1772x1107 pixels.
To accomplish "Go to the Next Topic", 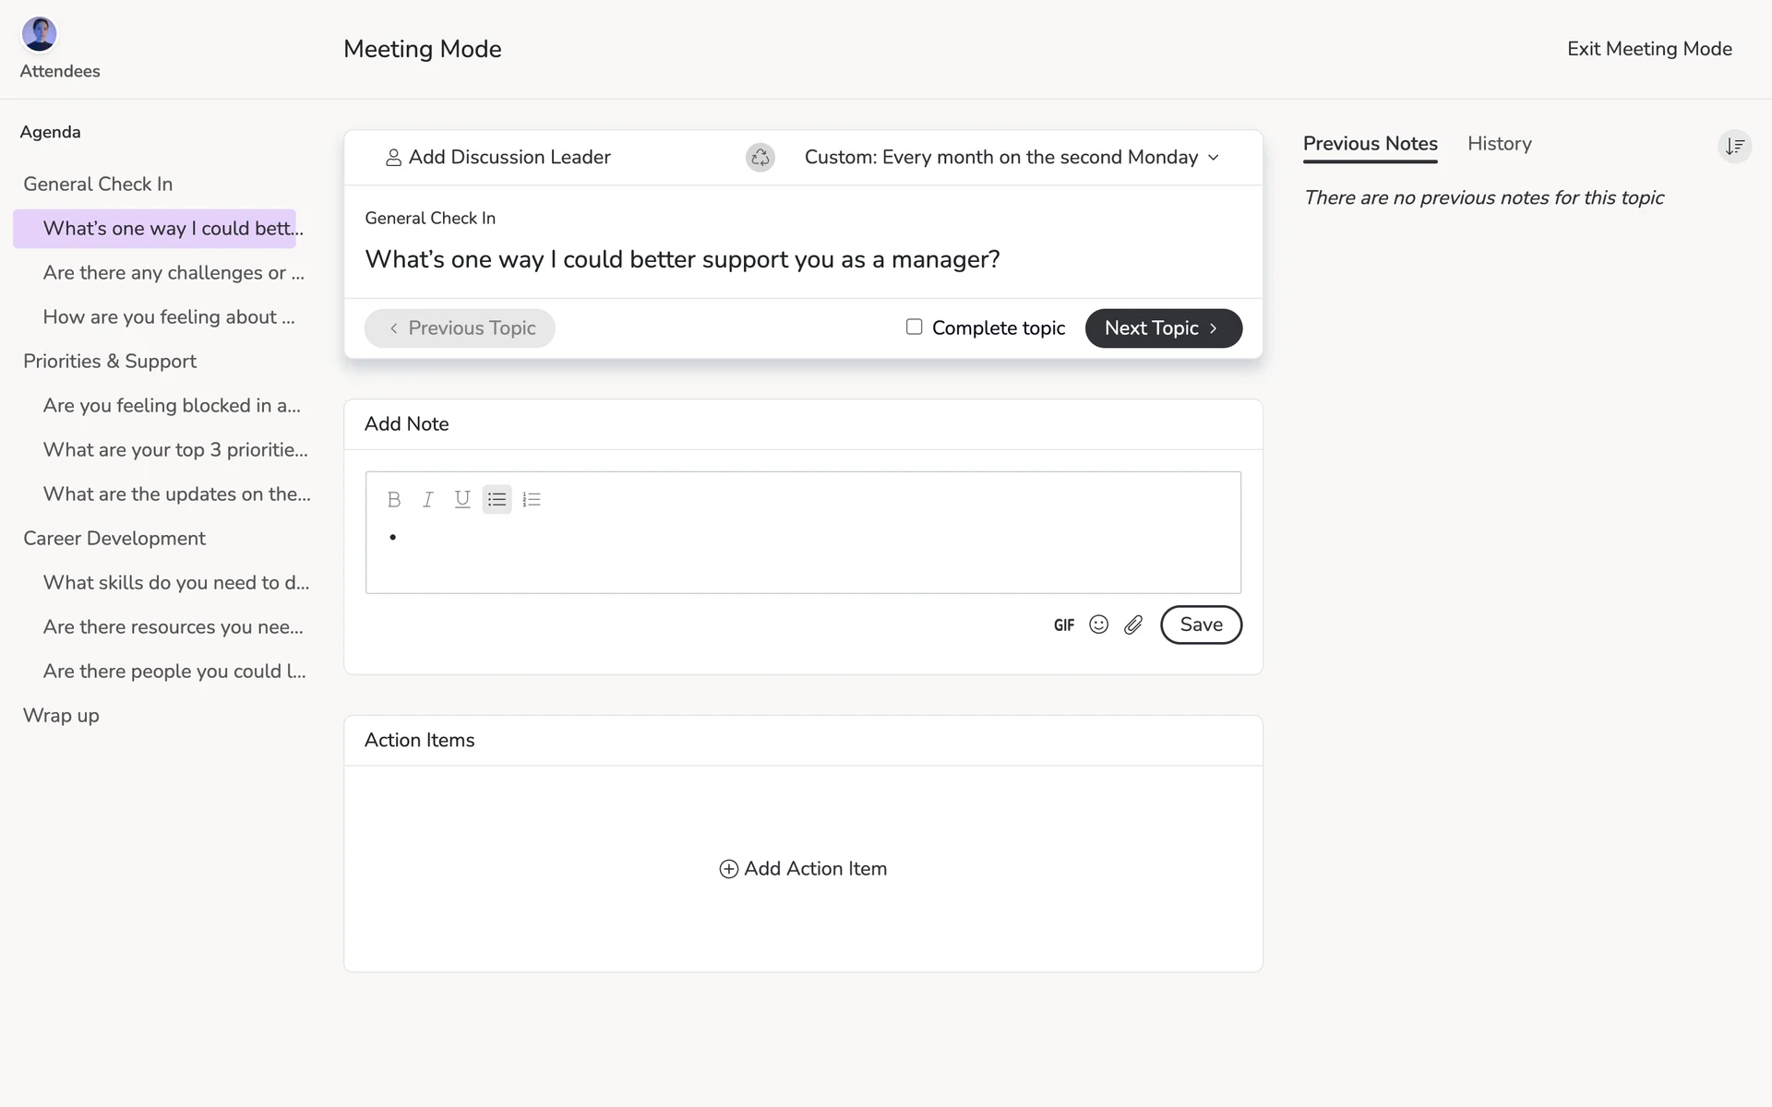I will click(1163, 328).
